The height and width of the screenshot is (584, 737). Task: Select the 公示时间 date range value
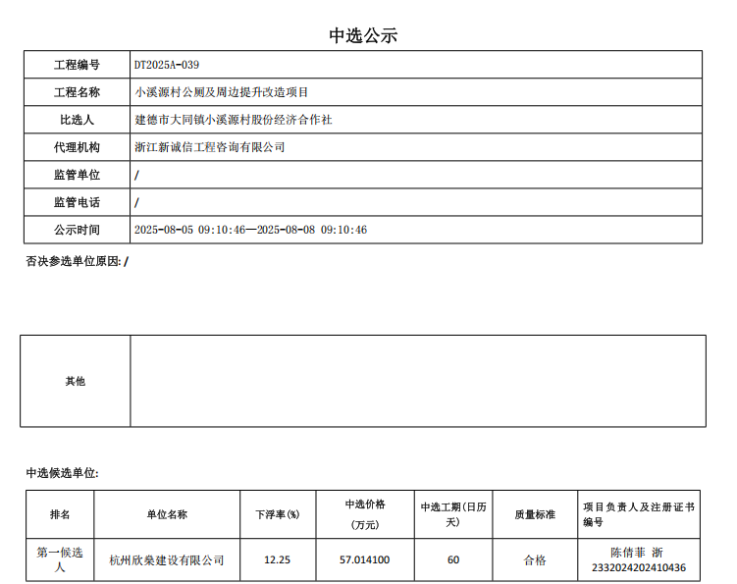(250, 230)
